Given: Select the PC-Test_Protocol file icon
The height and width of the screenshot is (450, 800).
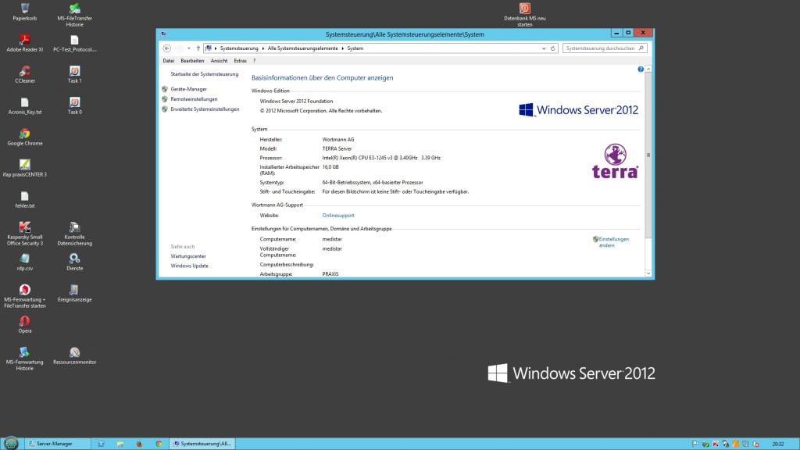Looking at the screenshot, I should pyautogui.click(x=74, y=43).
